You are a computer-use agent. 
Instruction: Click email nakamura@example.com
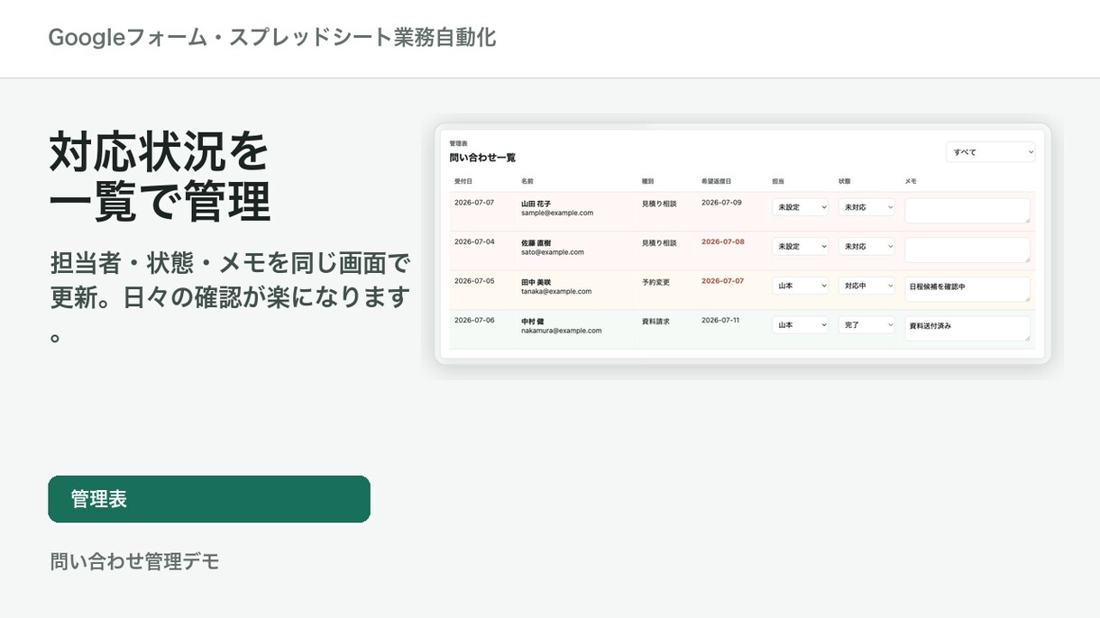(x=561, y=331)
